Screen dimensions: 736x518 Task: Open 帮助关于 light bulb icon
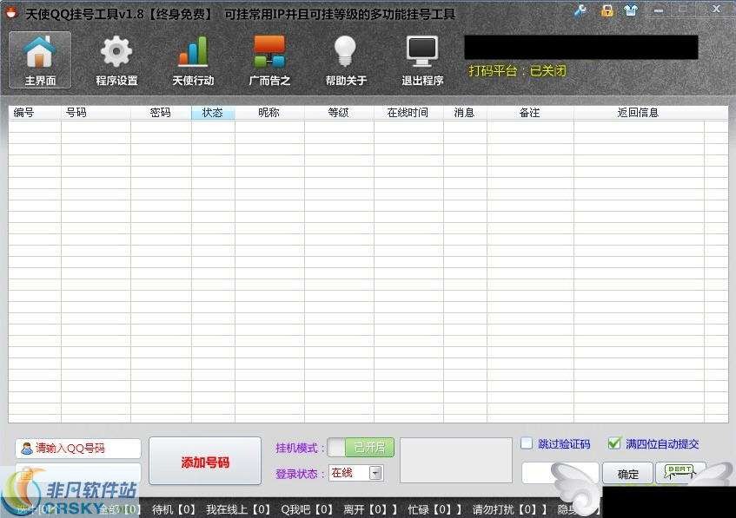pyautogui.click(x=346, y=60)
